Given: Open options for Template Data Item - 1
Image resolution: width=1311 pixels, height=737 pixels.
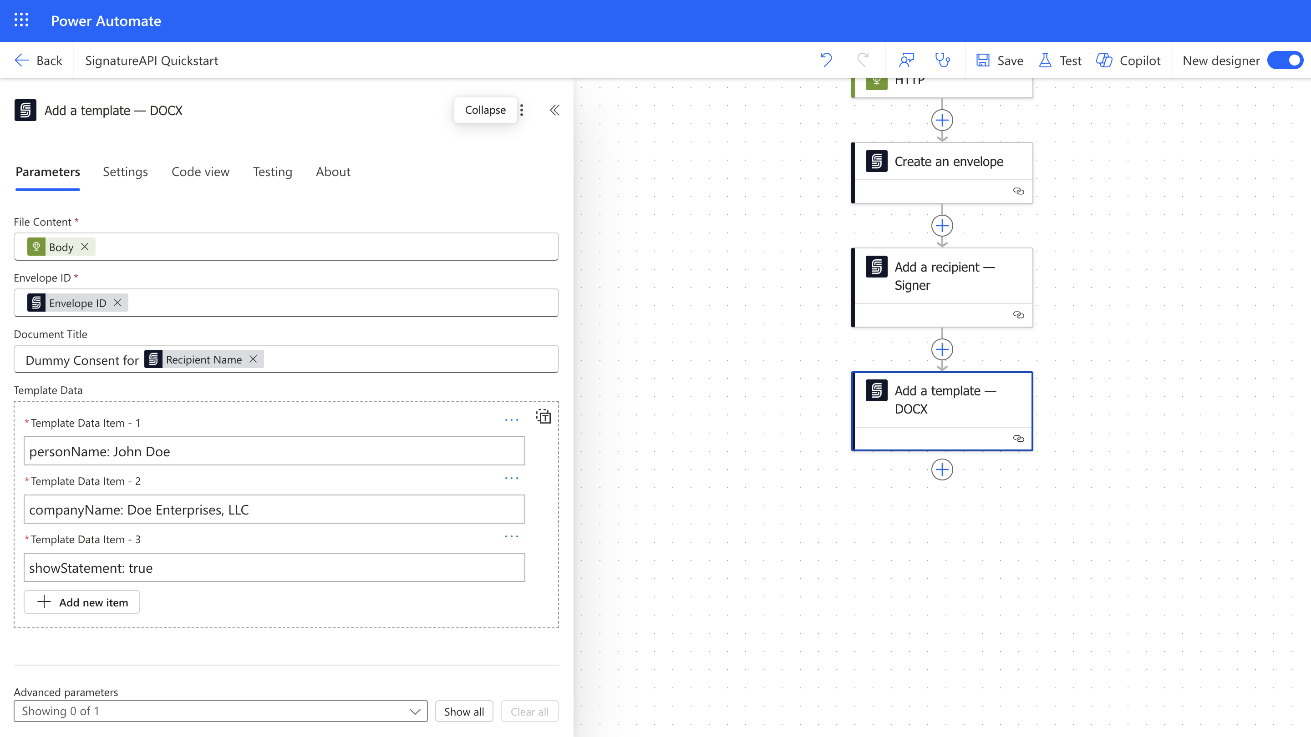Looking at the screenshot, I should (x=511, y=420).
